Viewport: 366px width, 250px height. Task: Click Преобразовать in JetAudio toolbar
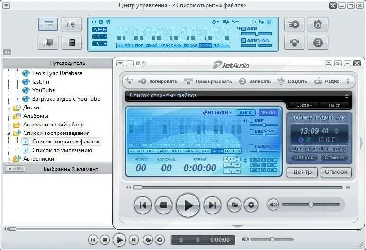[x=208, y=81]
